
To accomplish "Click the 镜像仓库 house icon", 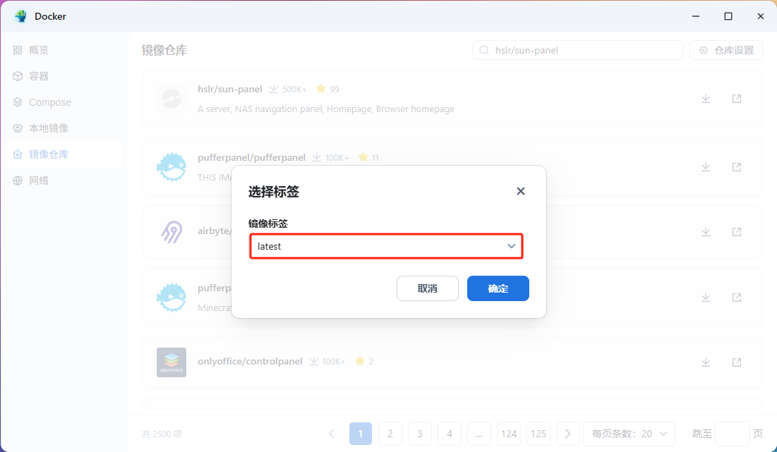I will (x=18, y=154).
